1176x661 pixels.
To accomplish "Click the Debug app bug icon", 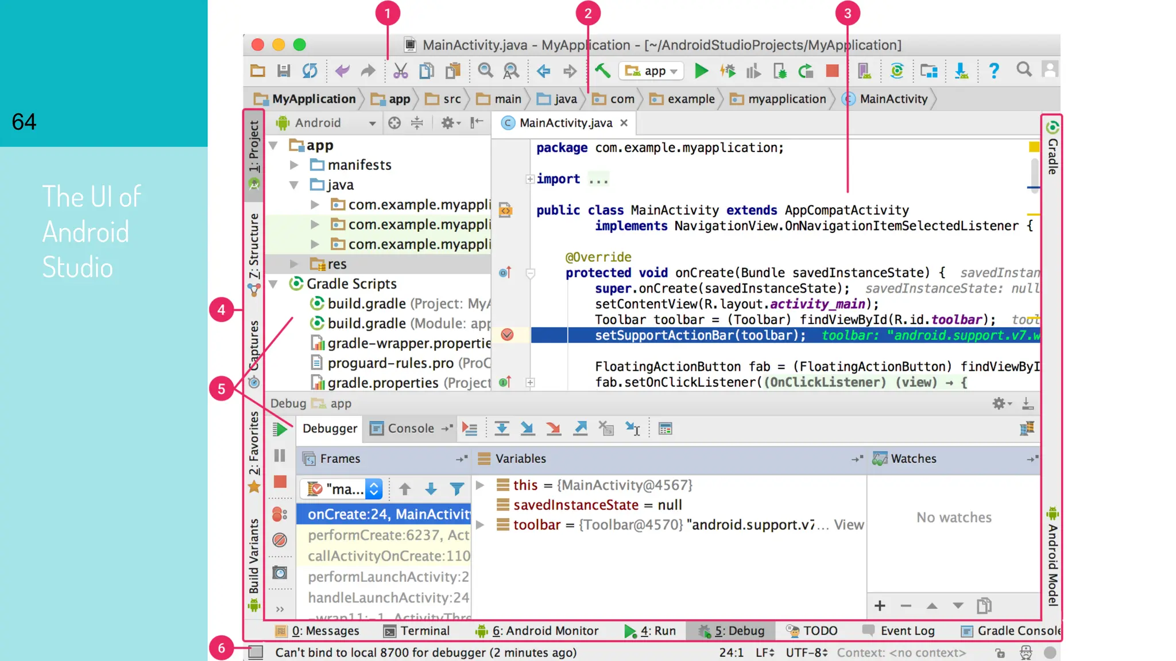I will pyautogui.click(x=728, y=71).
